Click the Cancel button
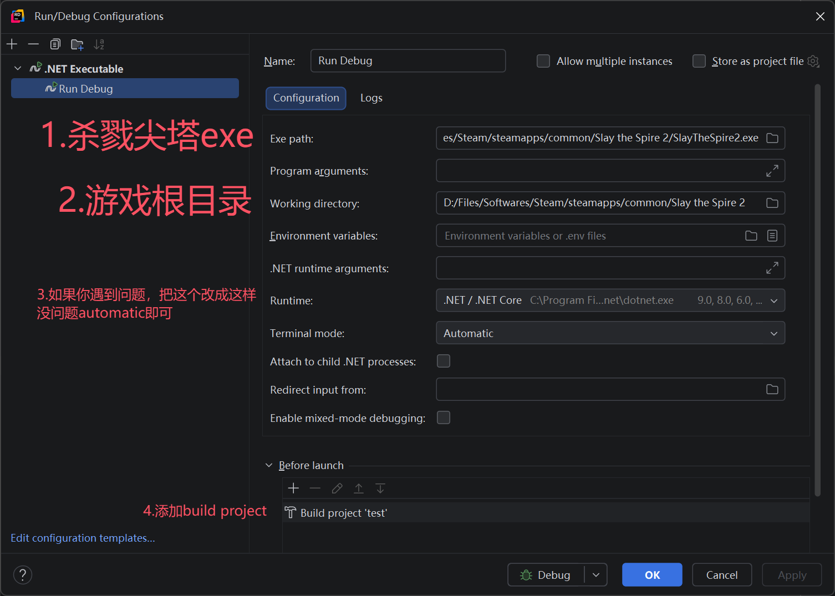Viewport: 835px width, 596px height. click(x=722, y=575)
